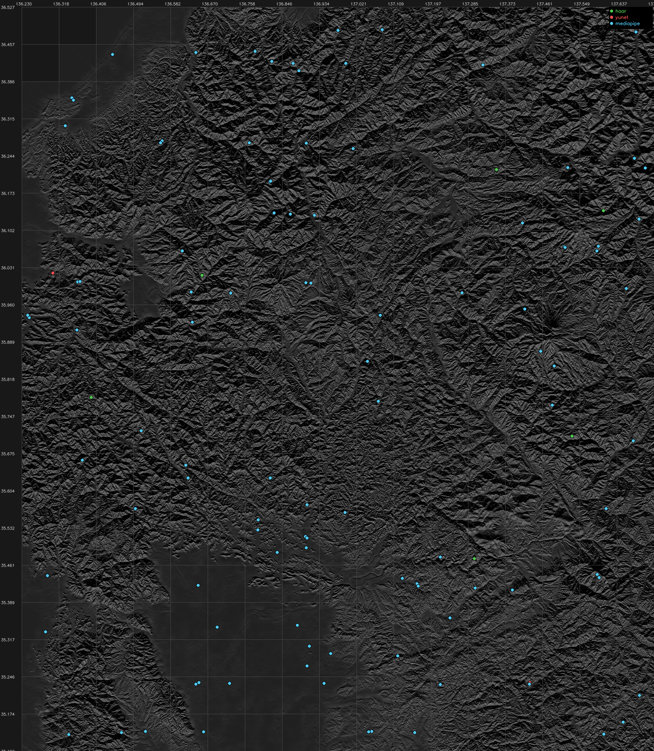Click the blue mediapipe legend marker

tap(612, 24)
